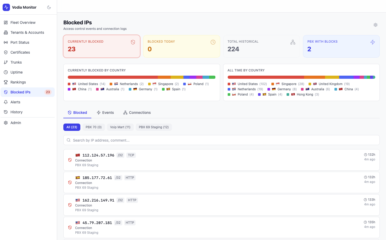Viewport: 386px width, 240px height.
Task: Click the Vodia Monitor logo icon
Action: pyautogui.click(x=6, y=7)
